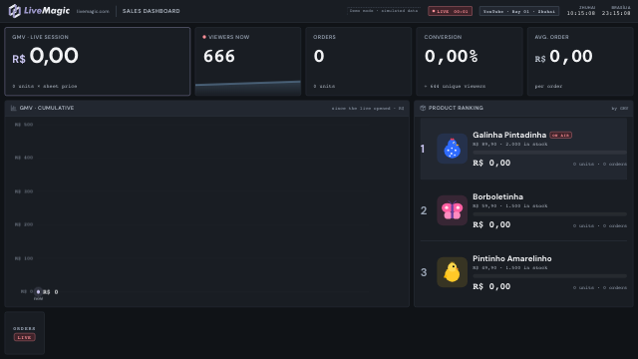Click rank number 2 in Product Ranking
The image size is (638, 359).
[424, 210]
